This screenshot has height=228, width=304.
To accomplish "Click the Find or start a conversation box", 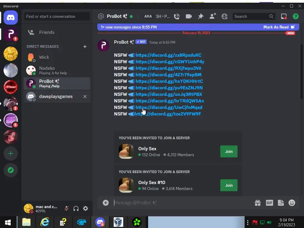I will click(57, 17).
